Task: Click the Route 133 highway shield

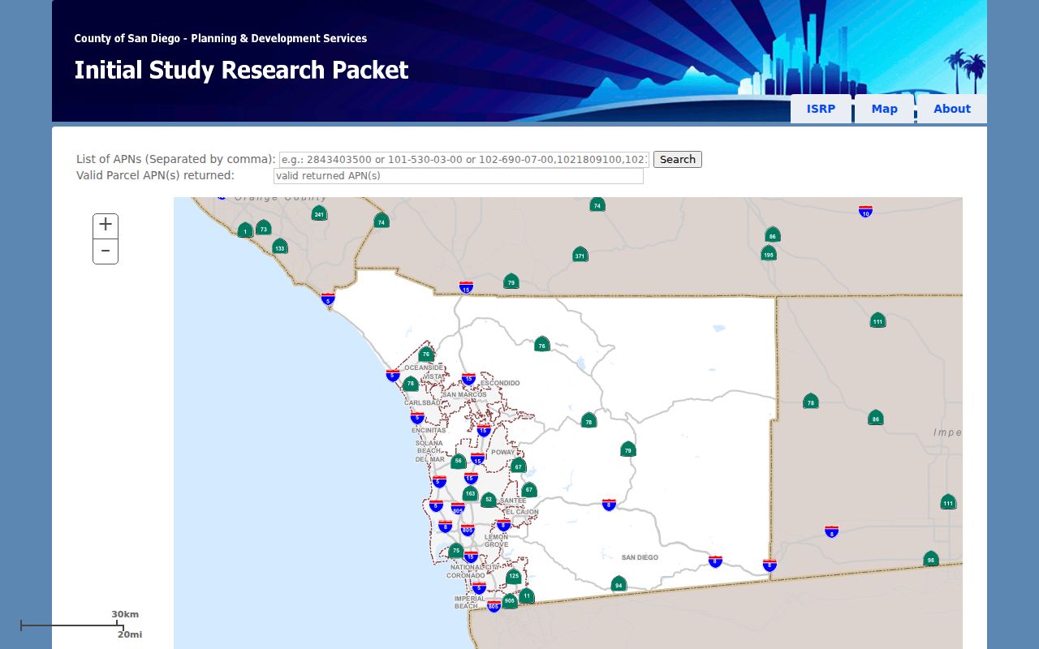Action: click(x=279, y=246)
